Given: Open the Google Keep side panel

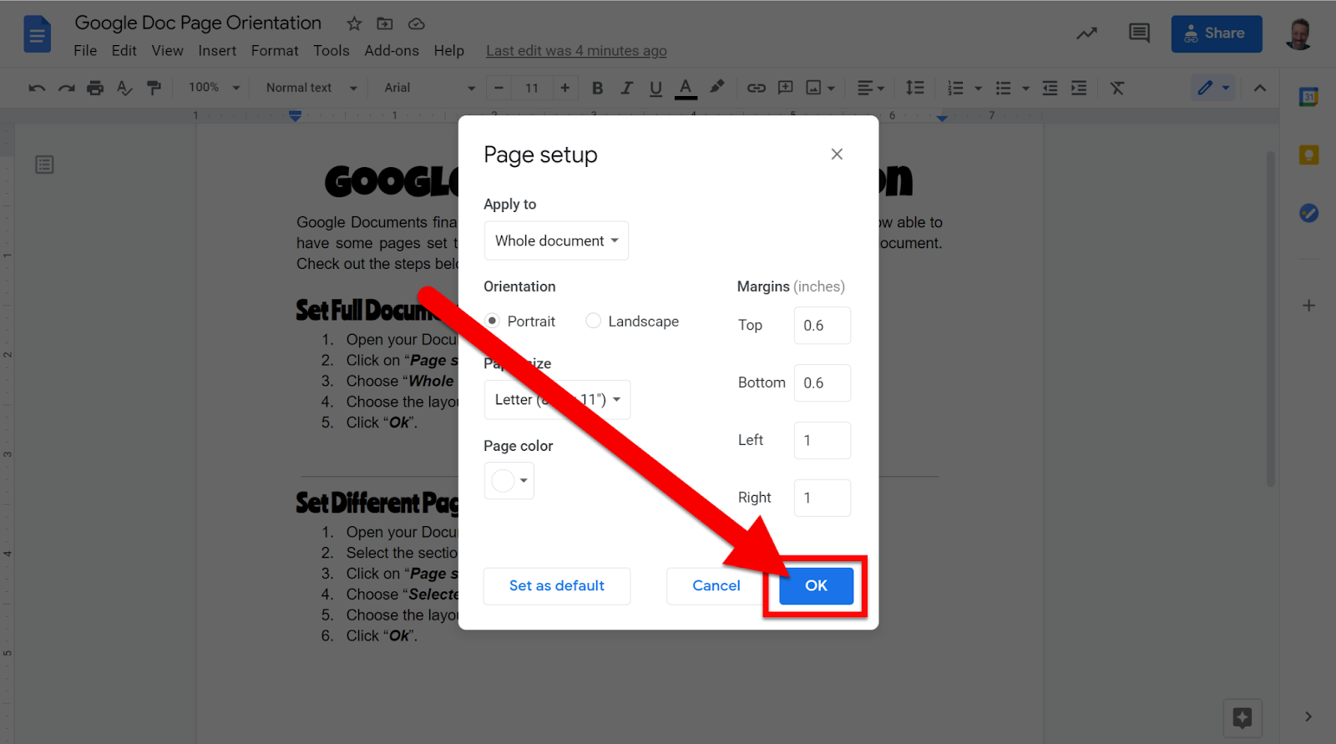Looking at the screenshot, I should click(1308, 154).
